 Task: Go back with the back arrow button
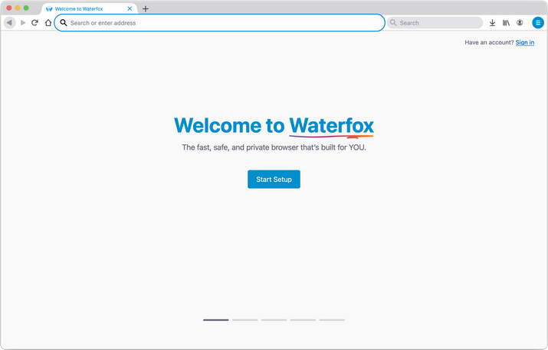tap(9, 23)
